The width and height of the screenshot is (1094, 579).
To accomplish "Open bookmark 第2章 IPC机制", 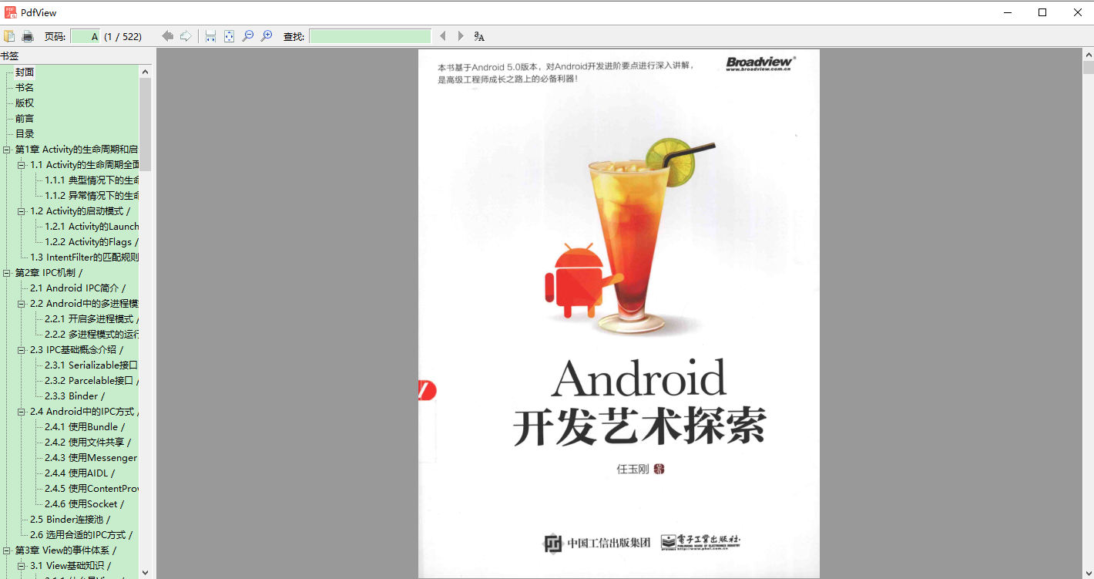I will (49, 273).
